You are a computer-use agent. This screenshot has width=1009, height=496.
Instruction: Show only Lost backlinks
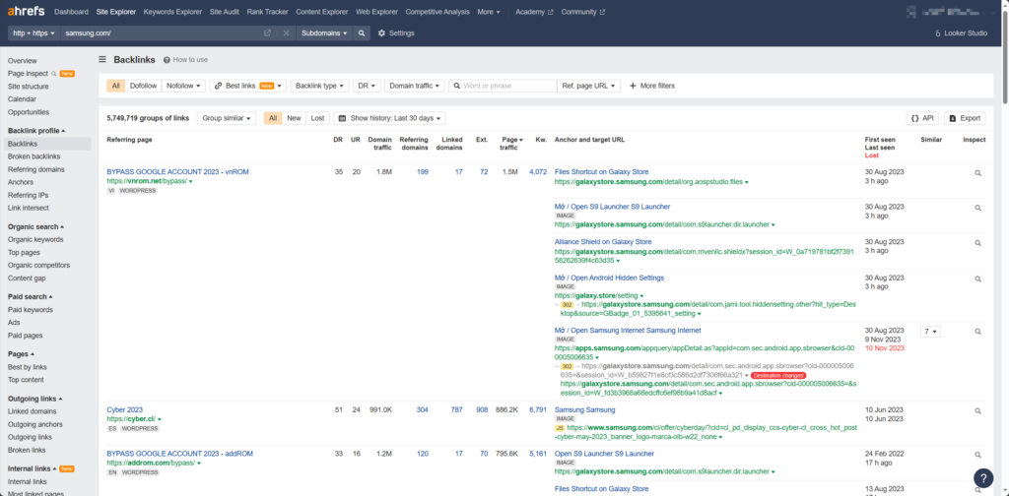318,118
